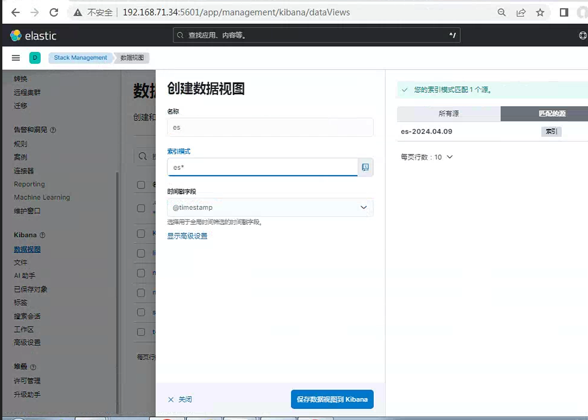Click the share page icon in the address bar

[x=521, y=13]
